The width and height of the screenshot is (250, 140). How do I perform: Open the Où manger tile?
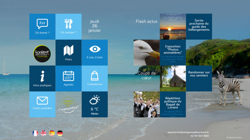[69, 26]
